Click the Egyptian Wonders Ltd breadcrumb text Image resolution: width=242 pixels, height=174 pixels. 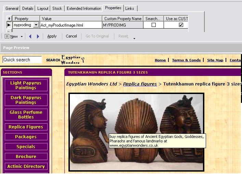tap(91, 84)
